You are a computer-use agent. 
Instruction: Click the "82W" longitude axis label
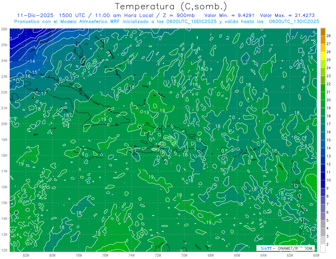click(26, 255)
